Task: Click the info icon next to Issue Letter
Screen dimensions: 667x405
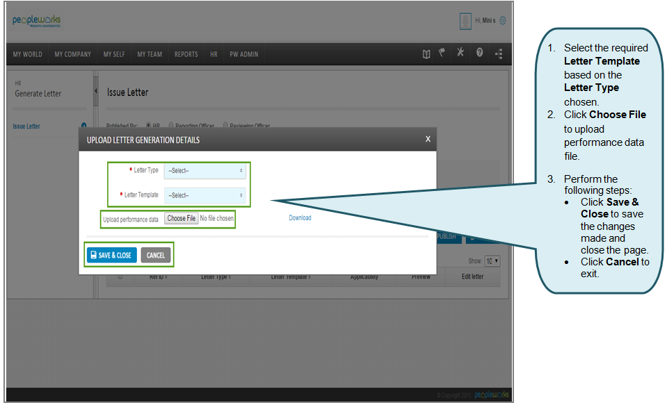Action: (x=83, y=125)
